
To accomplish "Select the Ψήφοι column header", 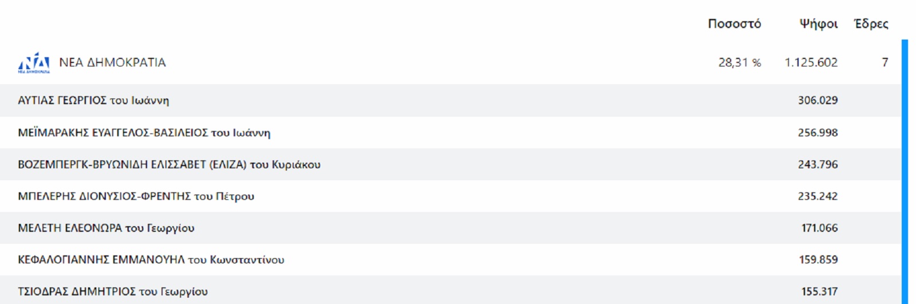I will (x=819, y=23).
